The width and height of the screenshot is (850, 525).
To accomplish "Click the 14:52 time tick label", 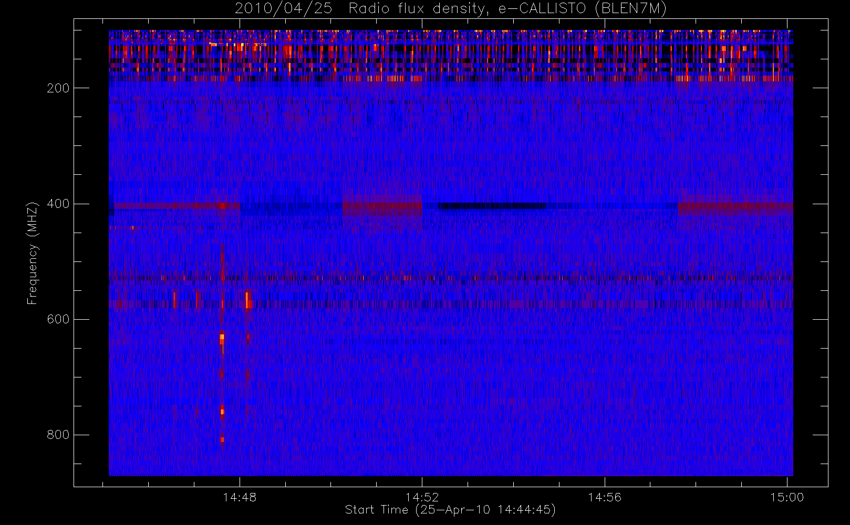I will [x=422, y=497].
